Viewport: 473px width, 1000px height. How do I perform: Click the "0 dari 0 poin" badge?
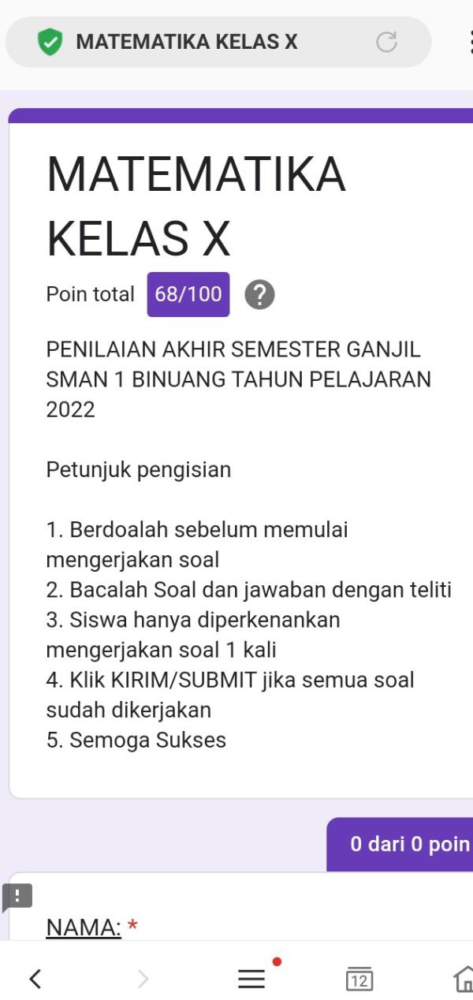tap(400, 845)
